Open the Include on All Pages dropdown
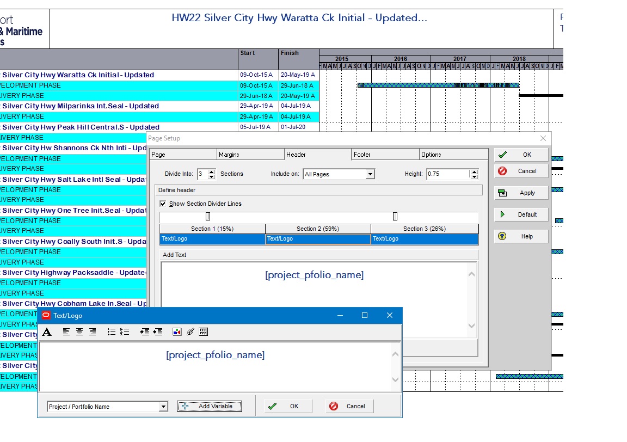Image resolution: width=627 pixels, height=442 pixels. pos(370,174)
